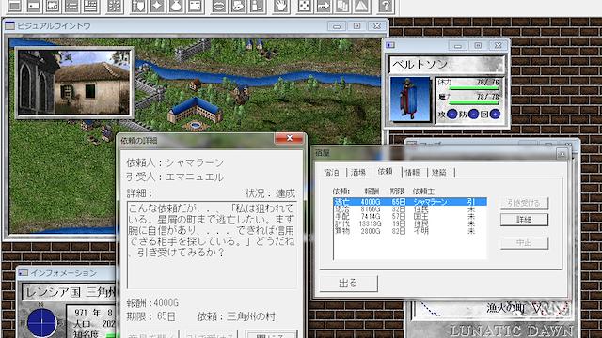602x338 pixels.
Task: Click the 期限:65日 text in details dialog
Action: tap(150, 316)
